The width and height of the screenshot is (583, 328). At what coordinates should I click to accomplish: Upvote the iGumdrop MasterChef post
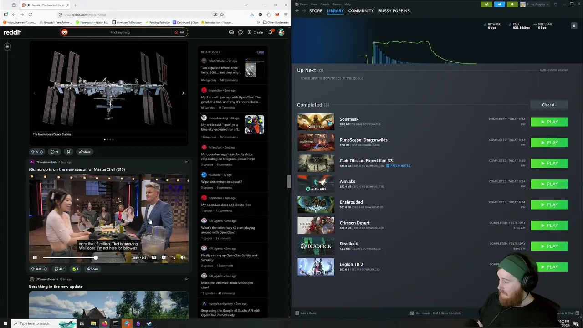pyautogui.click(x=32, y=269)
